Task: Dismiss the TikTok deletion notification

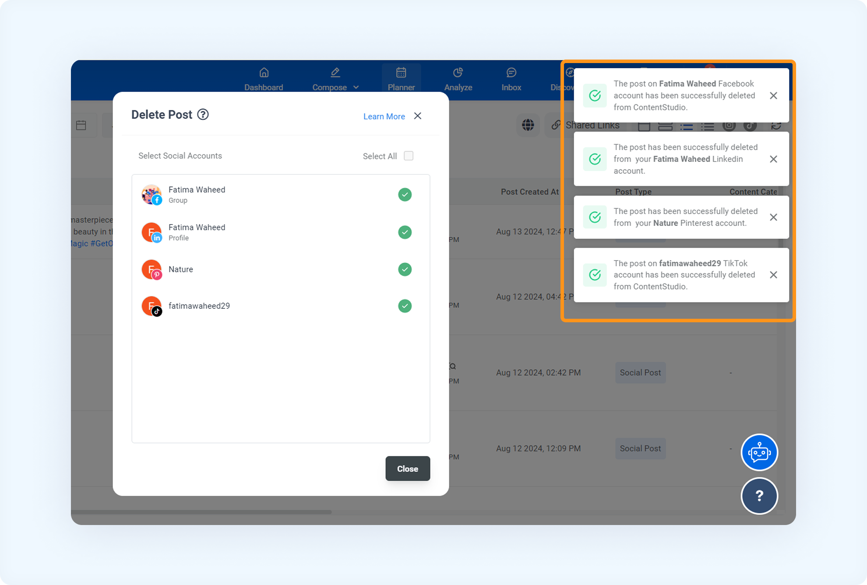Action: 774,275
